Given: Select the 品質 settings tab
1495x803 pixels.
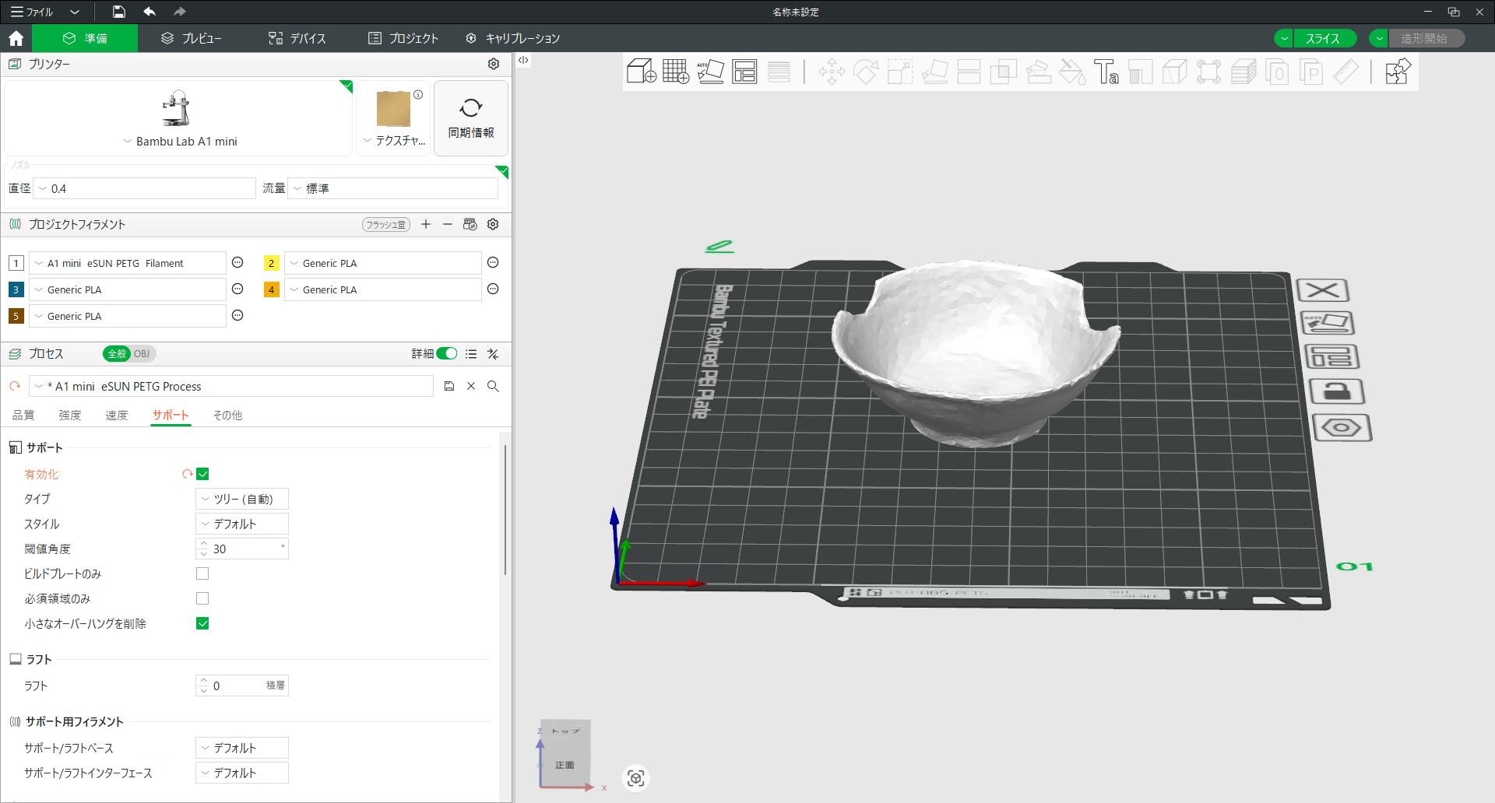Looking at the screenshot, I should [23, 415].
